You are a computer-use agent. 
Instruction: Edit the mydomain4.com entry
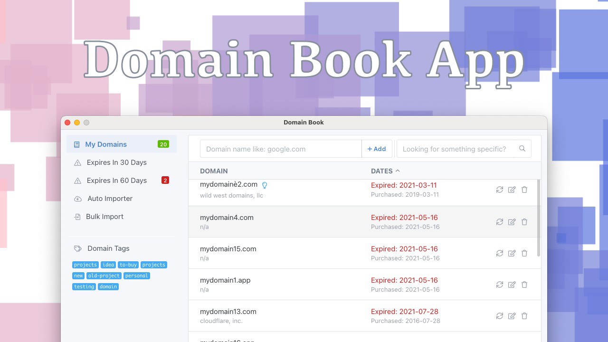(x=512, y=222)
